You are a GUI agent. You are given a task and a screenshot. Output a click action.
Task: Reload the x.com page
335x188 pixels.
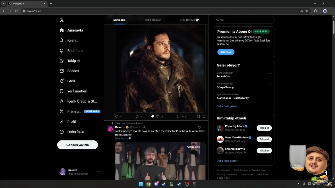coord(16,11)
